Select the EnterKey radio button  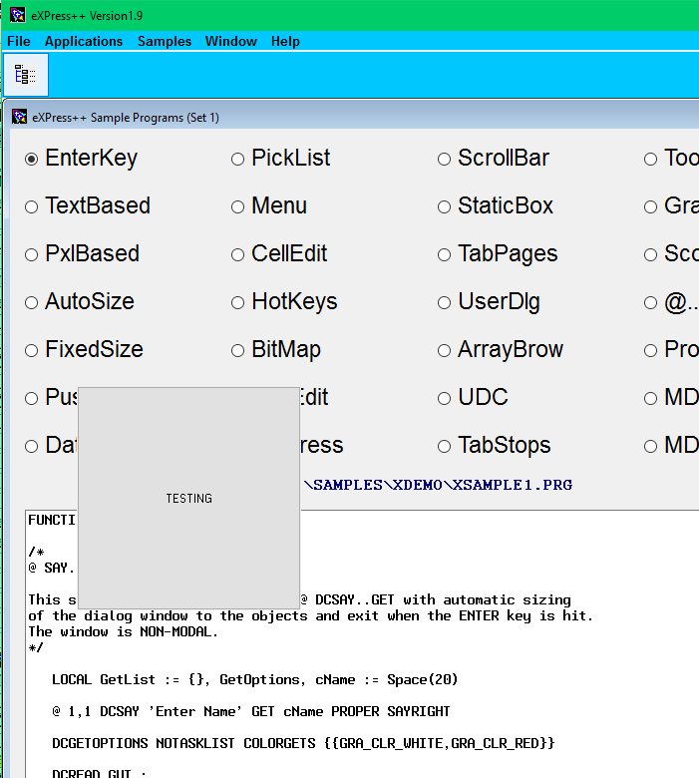click(x=32, y=159)
